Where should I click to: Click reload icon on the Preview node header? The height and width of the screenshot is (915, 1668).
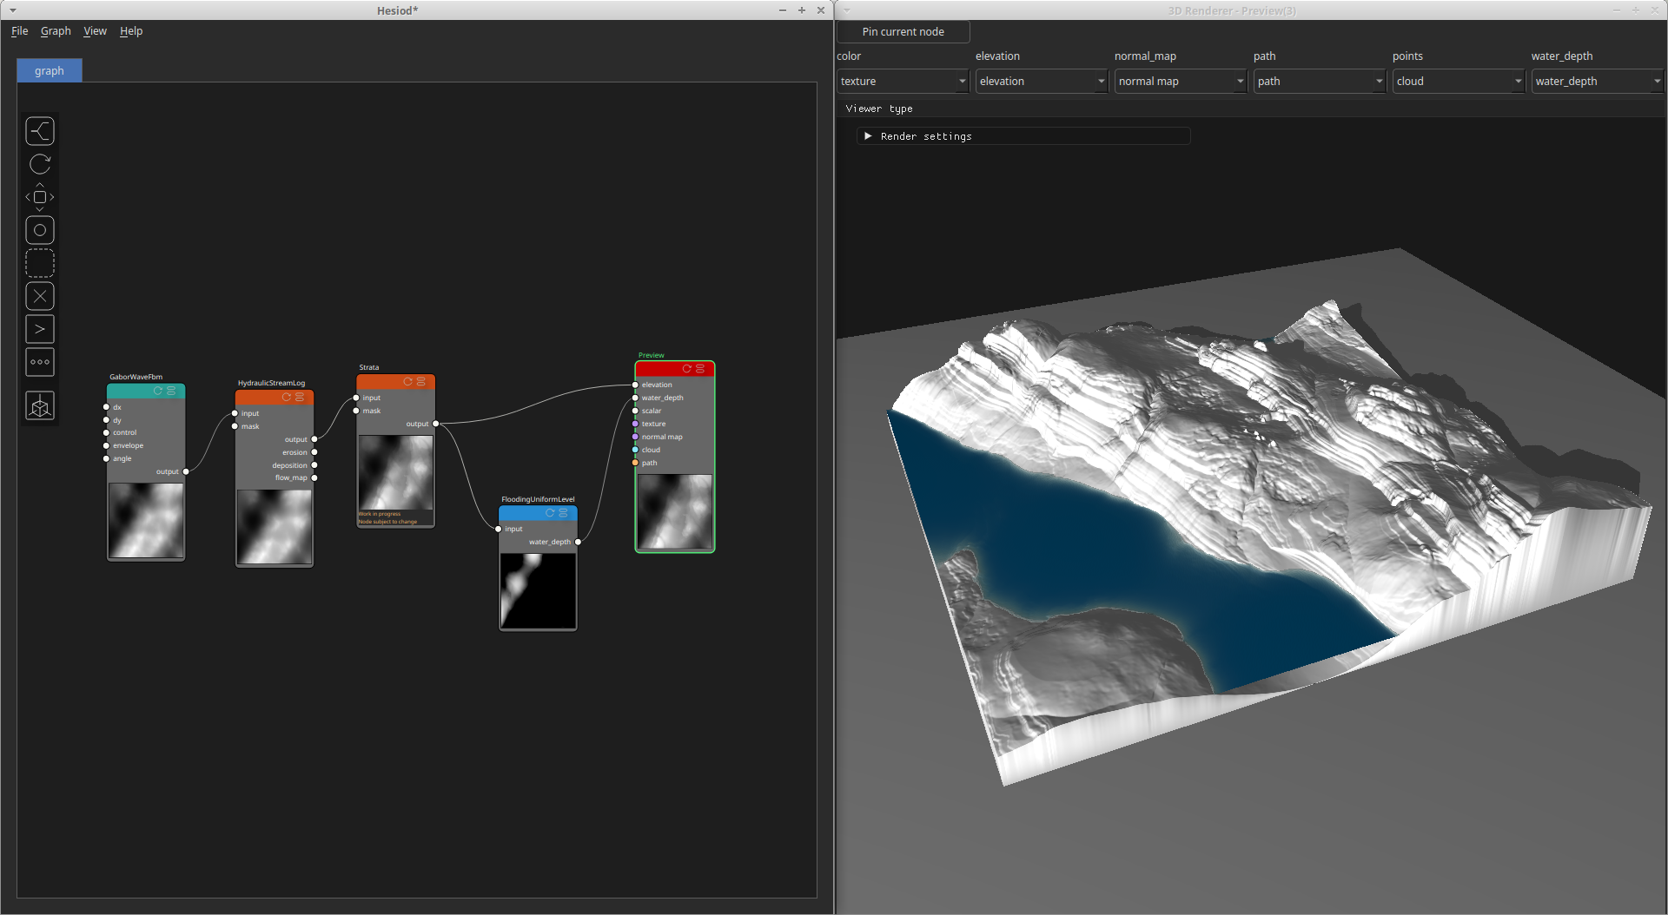coord(686,369)
